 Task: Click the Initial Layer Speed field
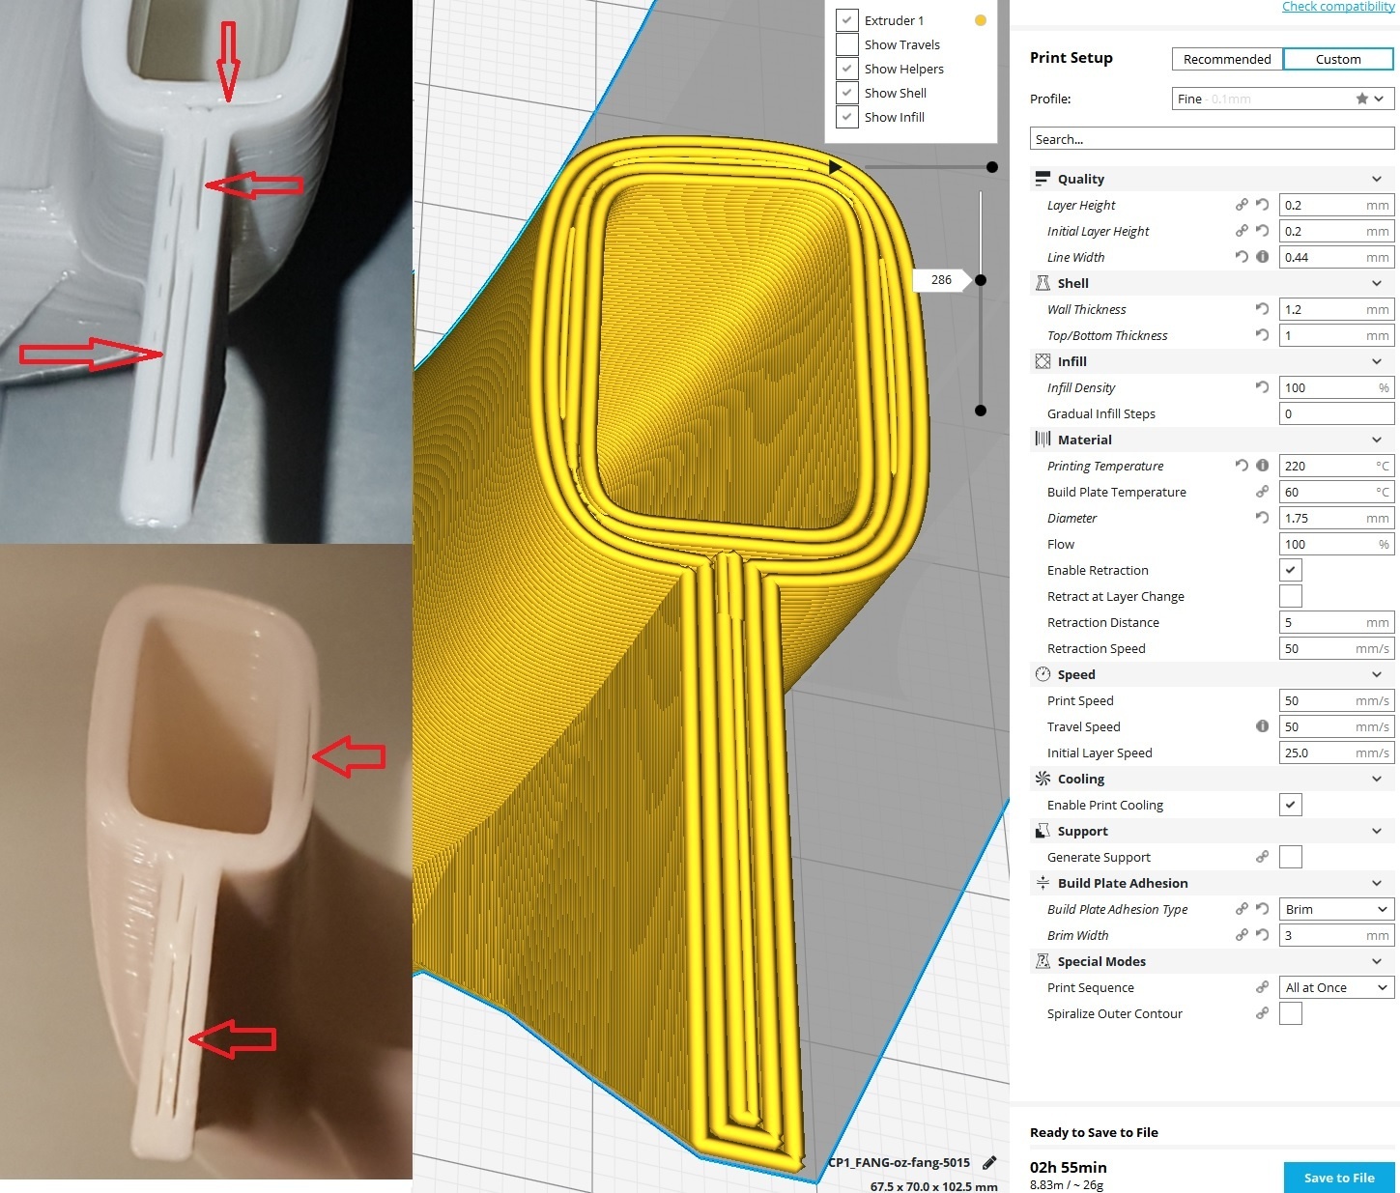coord(1336,753)
